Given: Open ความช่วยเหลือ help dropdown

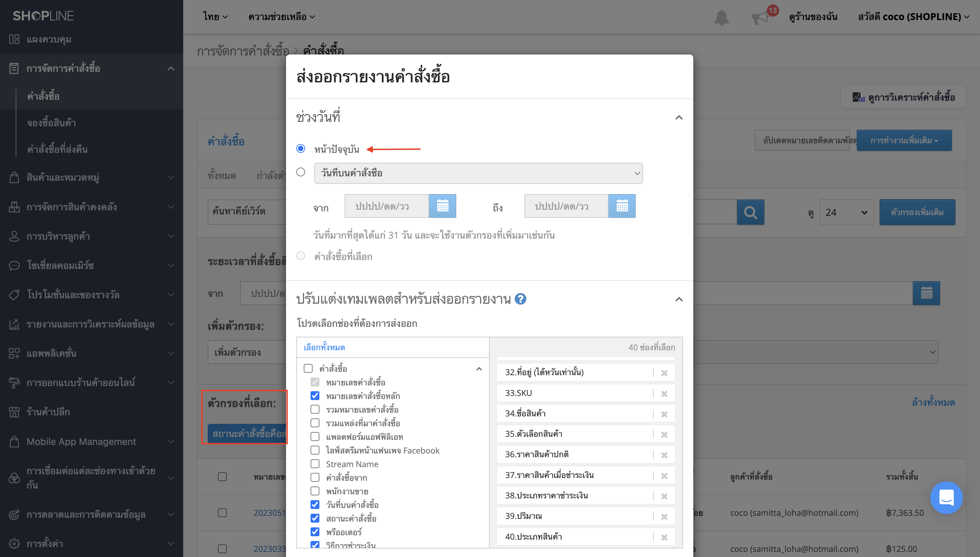Looking at the screenshot, I should click(x=282, y=17).
